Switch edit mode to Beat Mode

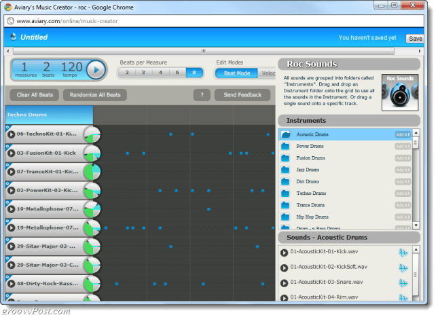click(x=236, y=73)
